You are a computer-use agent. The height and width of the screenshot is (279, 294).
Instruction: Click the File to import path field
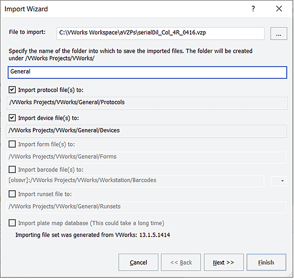coord(161,33)
